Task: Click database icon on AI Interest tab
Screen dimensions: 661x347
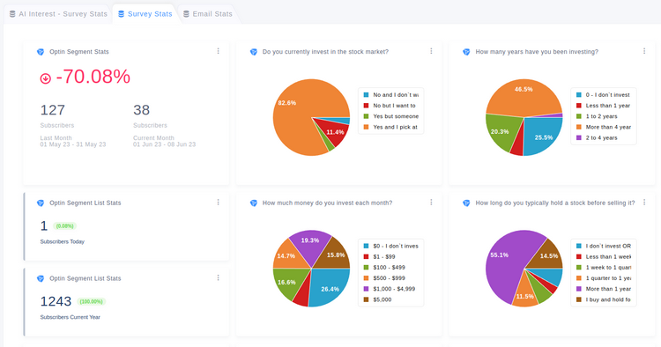Action: click(12, 14)
